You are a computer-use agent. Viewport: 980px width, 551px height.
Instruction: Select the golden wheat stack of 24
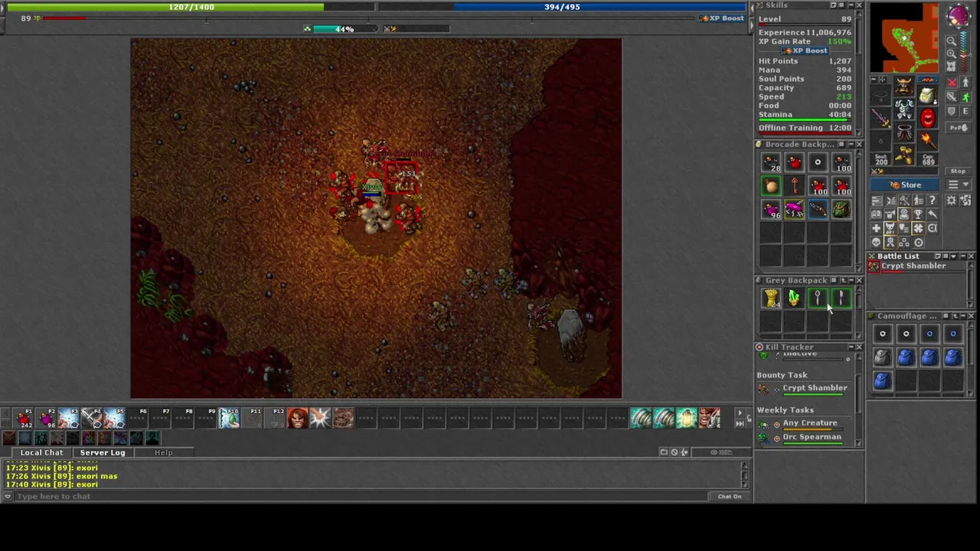coord(772,298)
